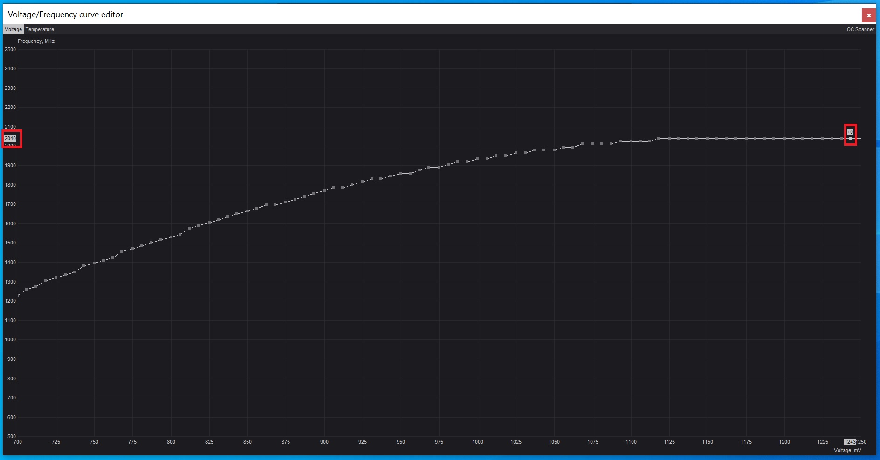This screenshot has height=460, width=880.
Task: Close the Voltage/Frequency curve editor window
Action: point(868,15)
